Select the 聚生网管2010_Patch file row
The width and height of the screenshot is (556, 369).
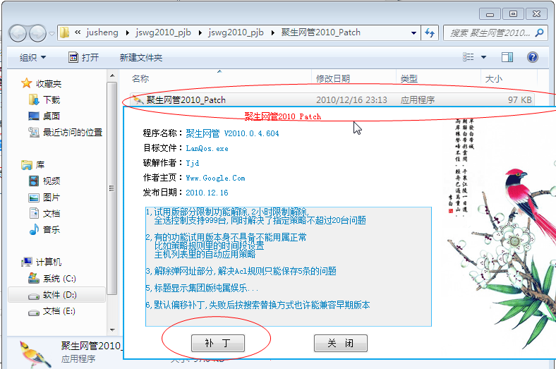click(x=332, y=100)
